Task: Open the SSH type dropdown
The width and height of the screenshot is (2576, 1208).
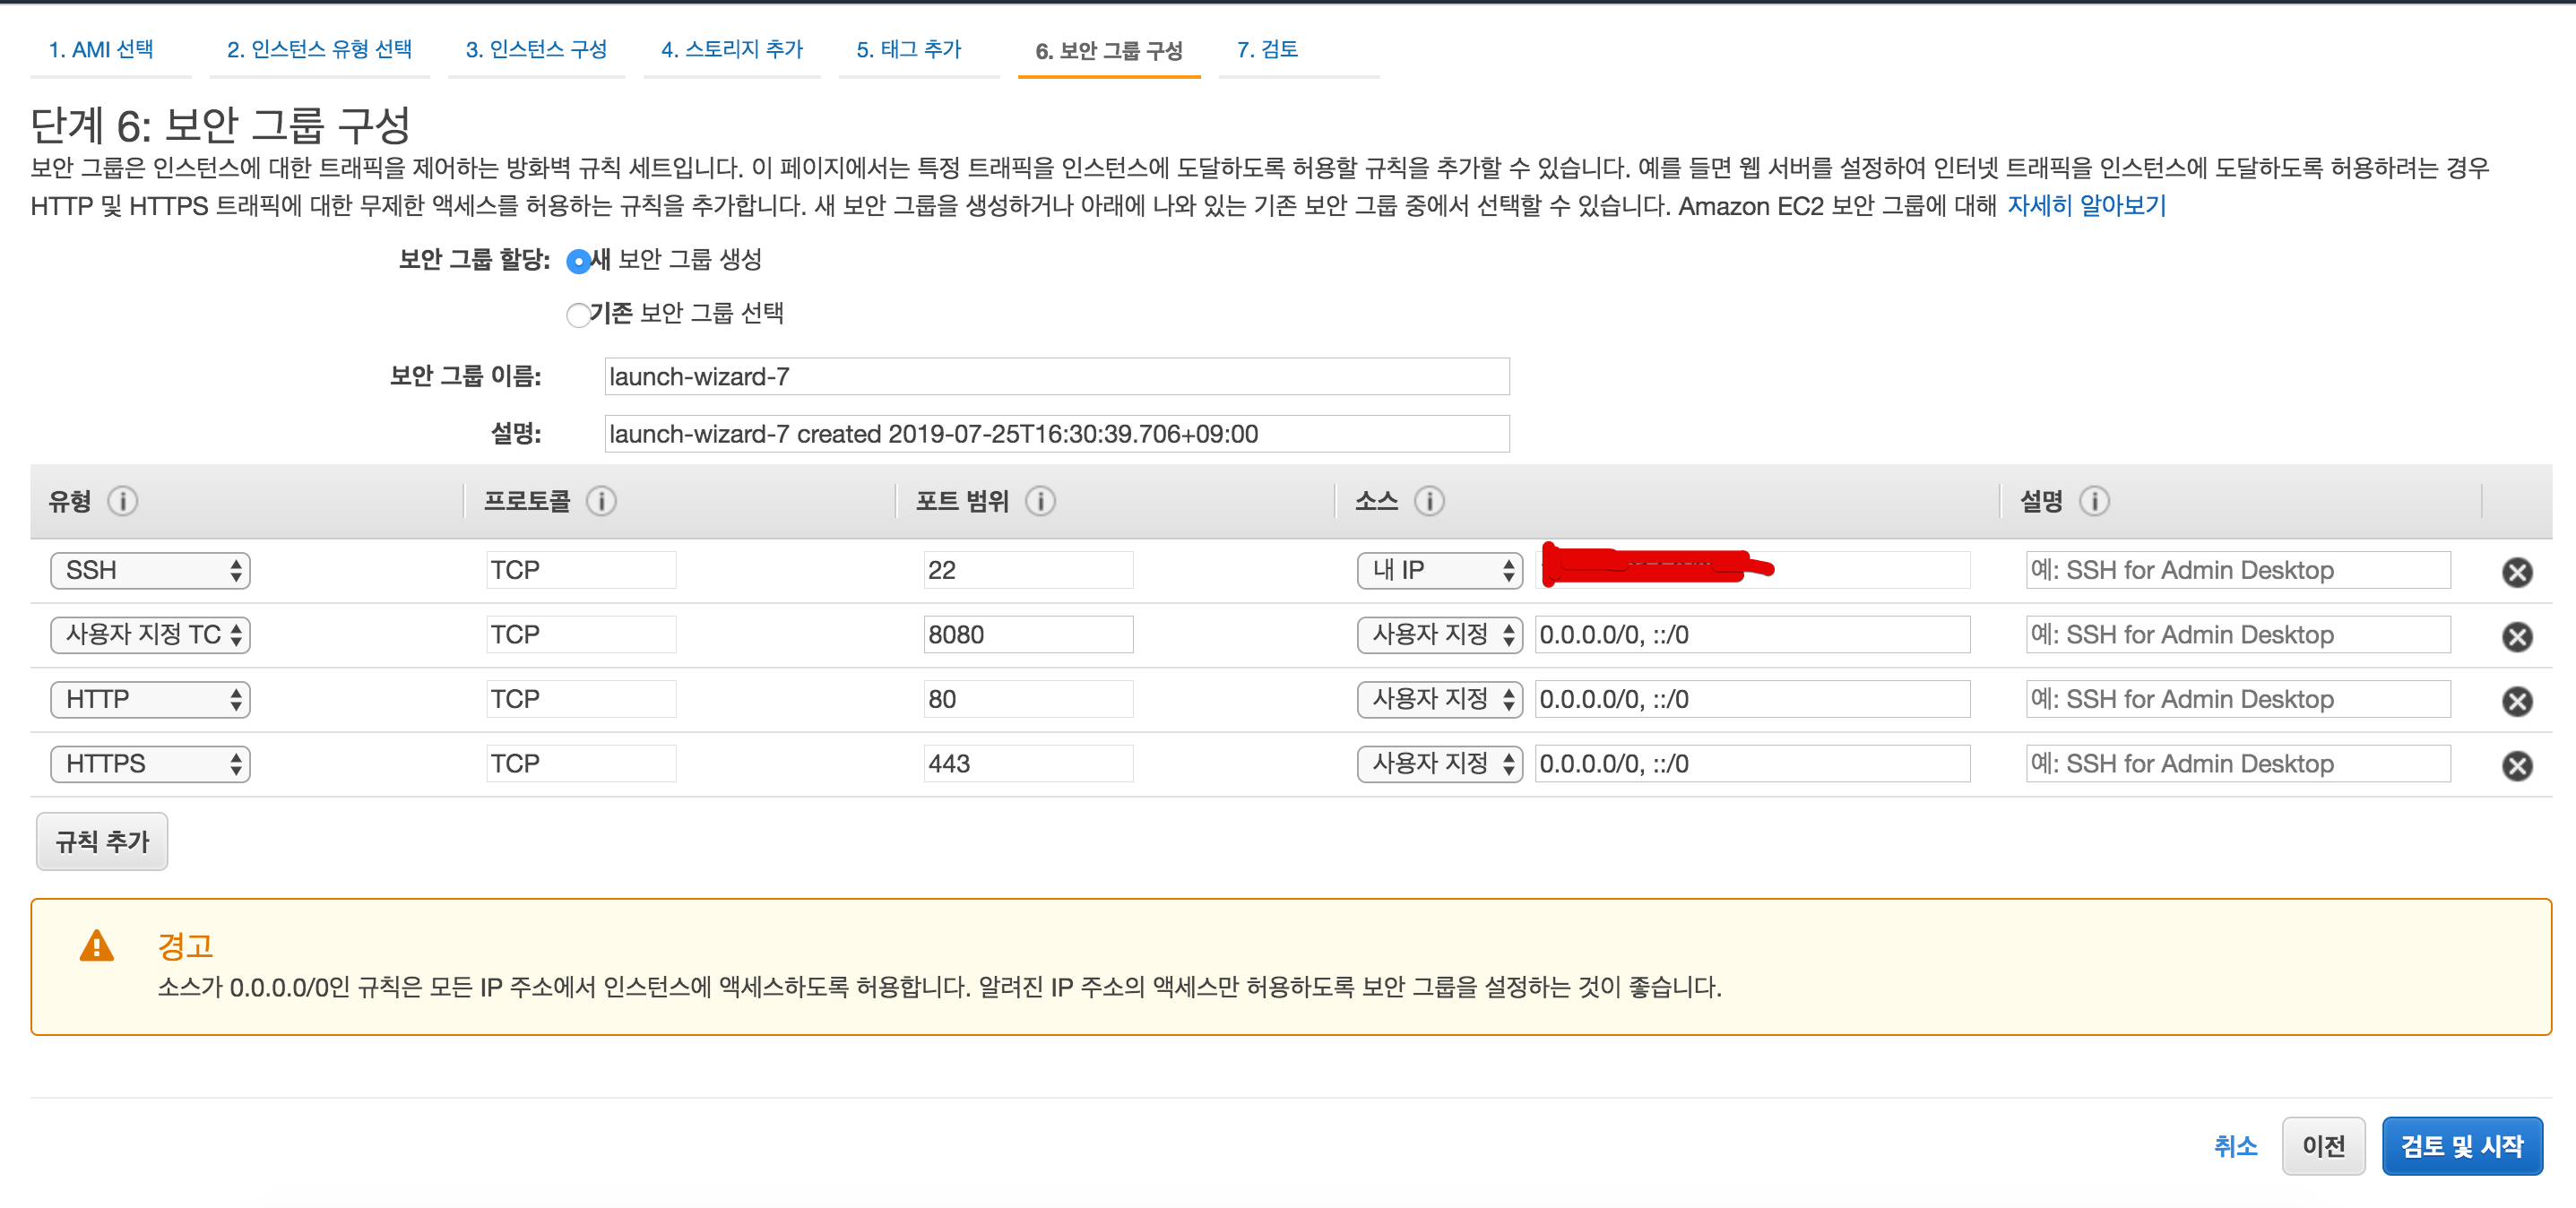Action: (150, 571)
